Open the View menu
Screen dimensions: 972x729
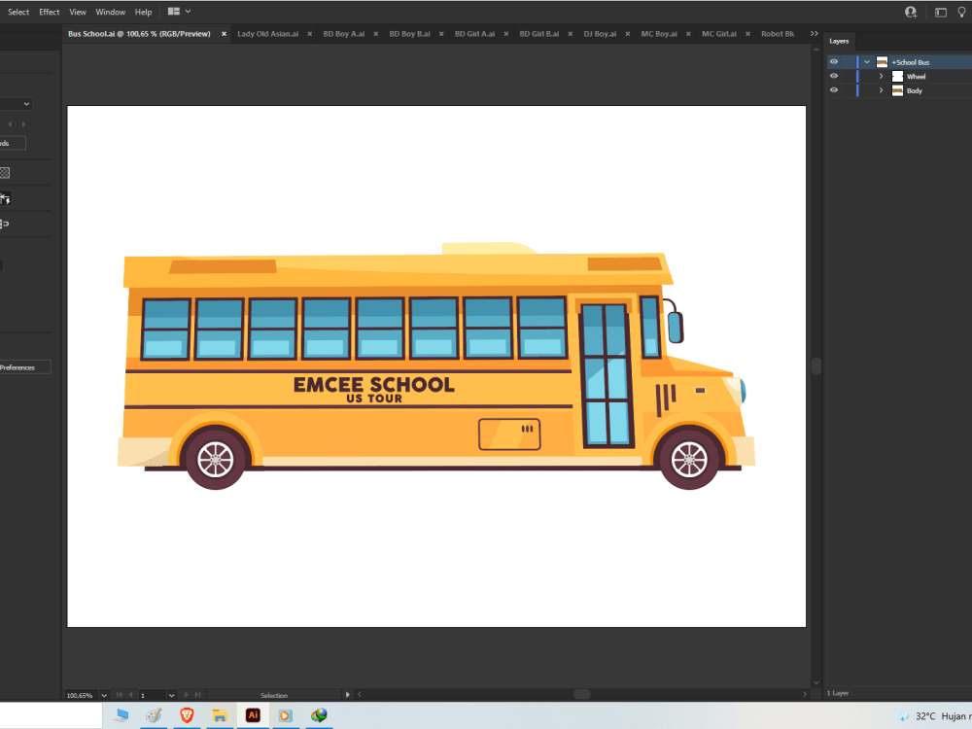point(78,12)
